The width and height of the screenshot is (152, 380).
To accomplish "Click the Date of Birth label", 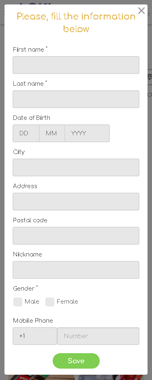I will click(x=32, y=118).
